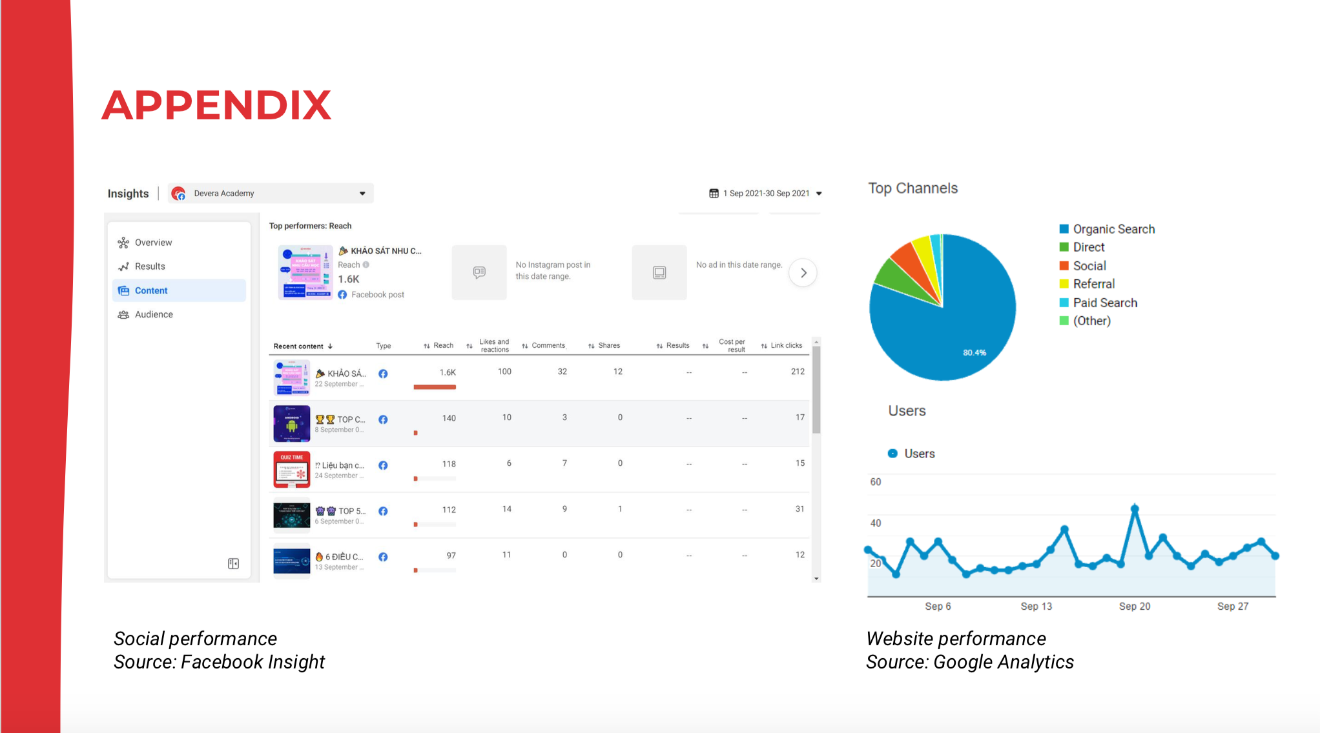
Task: Sort by Recent content column arrow
Action: [x=330, y=346]
